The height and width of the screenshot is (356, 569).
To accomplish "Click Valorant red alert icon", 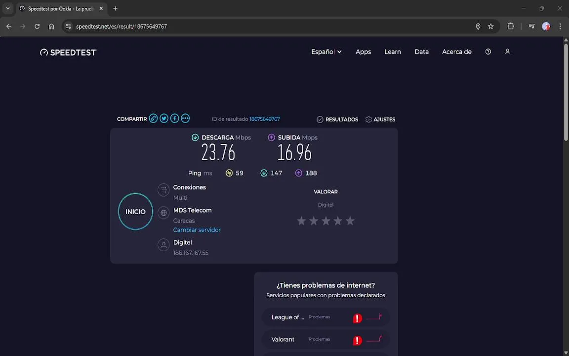I will [358, 340].
